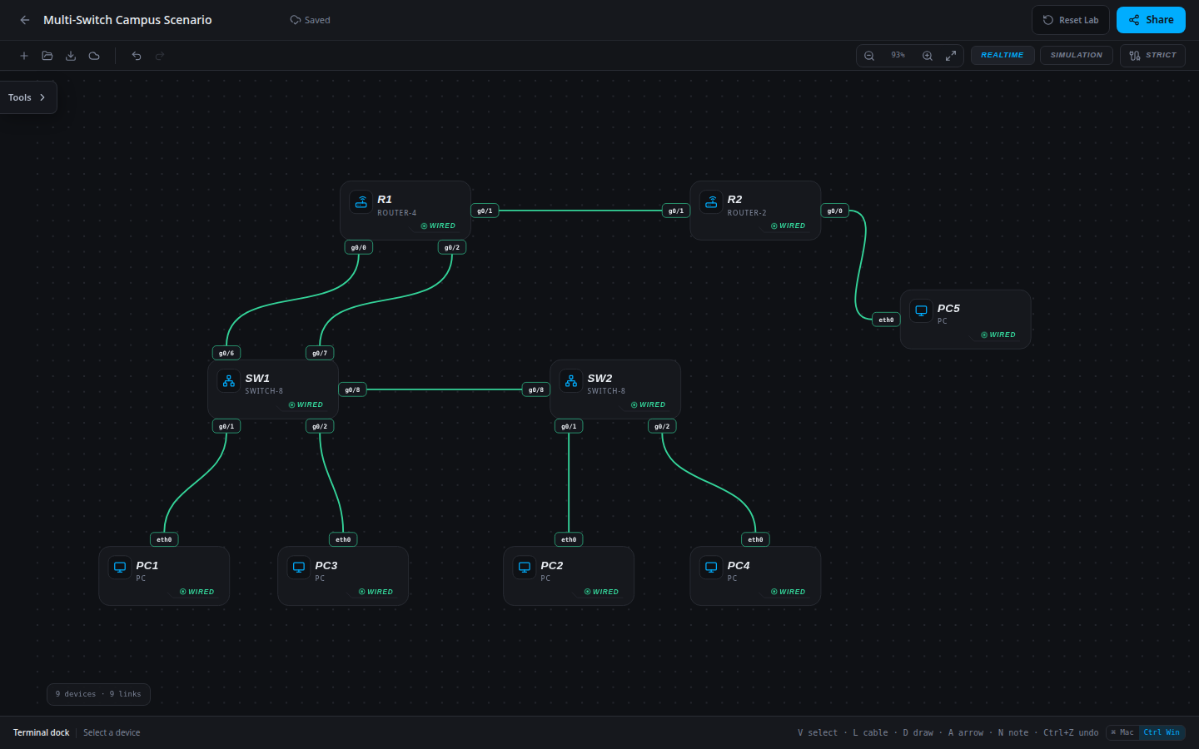Image resolution: width=1199 pixels, height=749 pixels.
Task: Switch to REALTIME mode
Action: [1002, 56]
